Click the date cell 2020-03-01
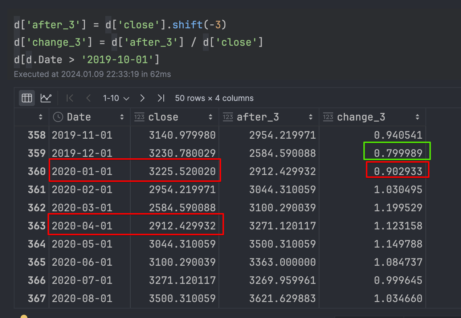 click(82, 208)
